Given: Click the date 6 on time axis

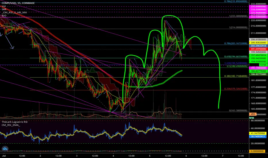Looking at the screenshot, I should (x=186, y=156).
